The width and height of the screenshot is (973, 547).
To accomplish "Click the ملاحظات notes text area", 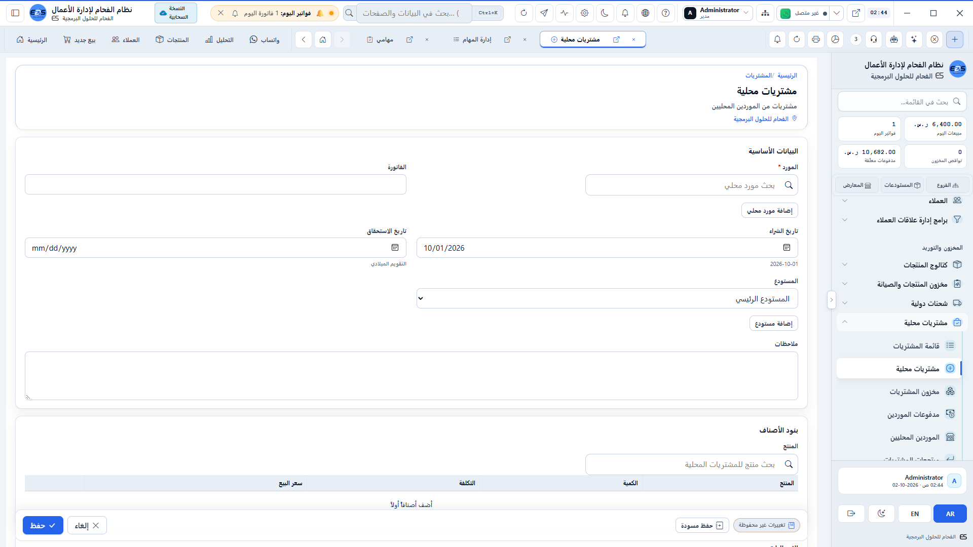I will click(411, 376).
